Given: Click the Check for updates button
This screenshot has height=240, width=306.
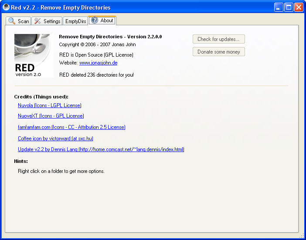Looking at the screenshot, I should tap(218, 39).
